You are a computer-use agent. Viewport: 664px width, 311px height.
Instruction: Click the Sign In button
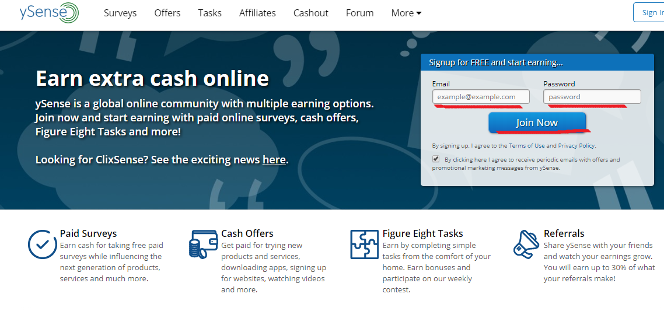tap(649, 12)
